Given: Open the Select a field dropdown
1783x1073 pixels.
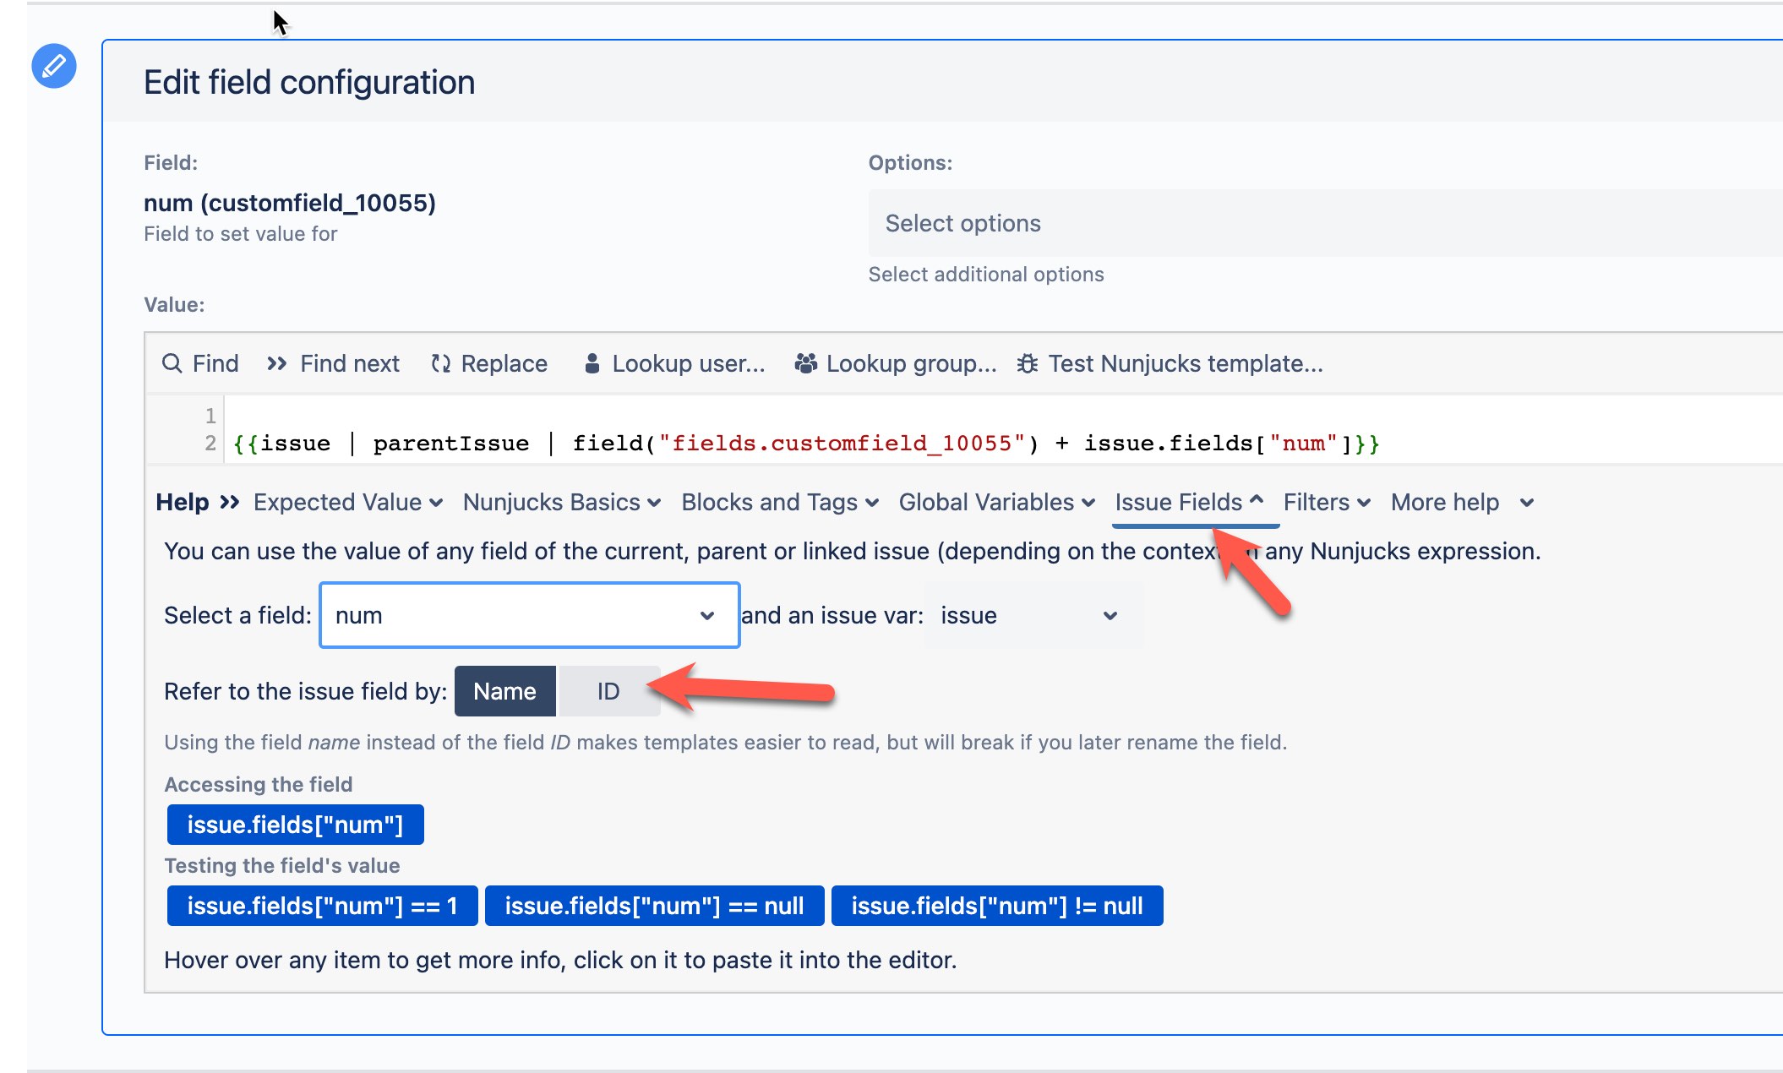Looking at the screenshot, I should point(529,615).
